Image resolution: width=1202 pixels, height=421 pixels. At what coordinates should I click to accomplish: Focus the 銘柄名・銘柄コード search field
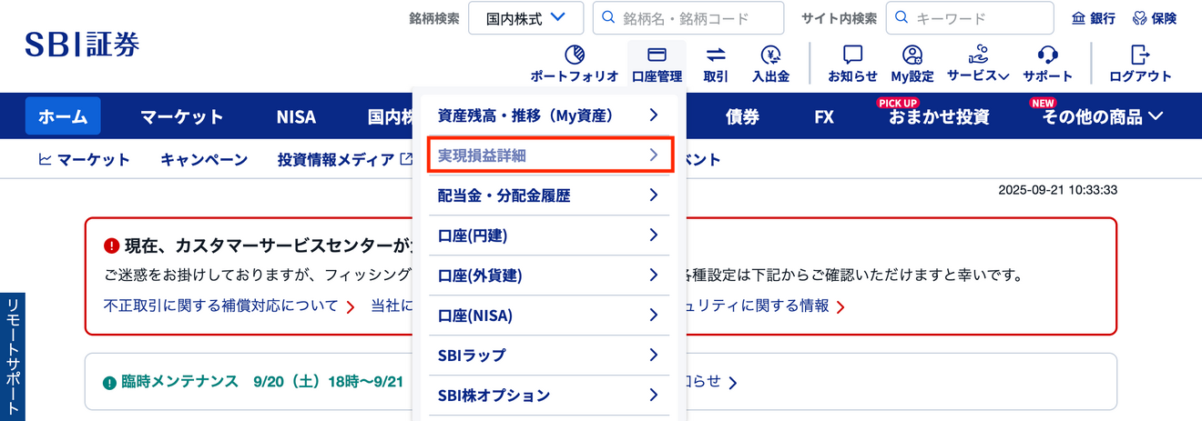tap(688, 18)
